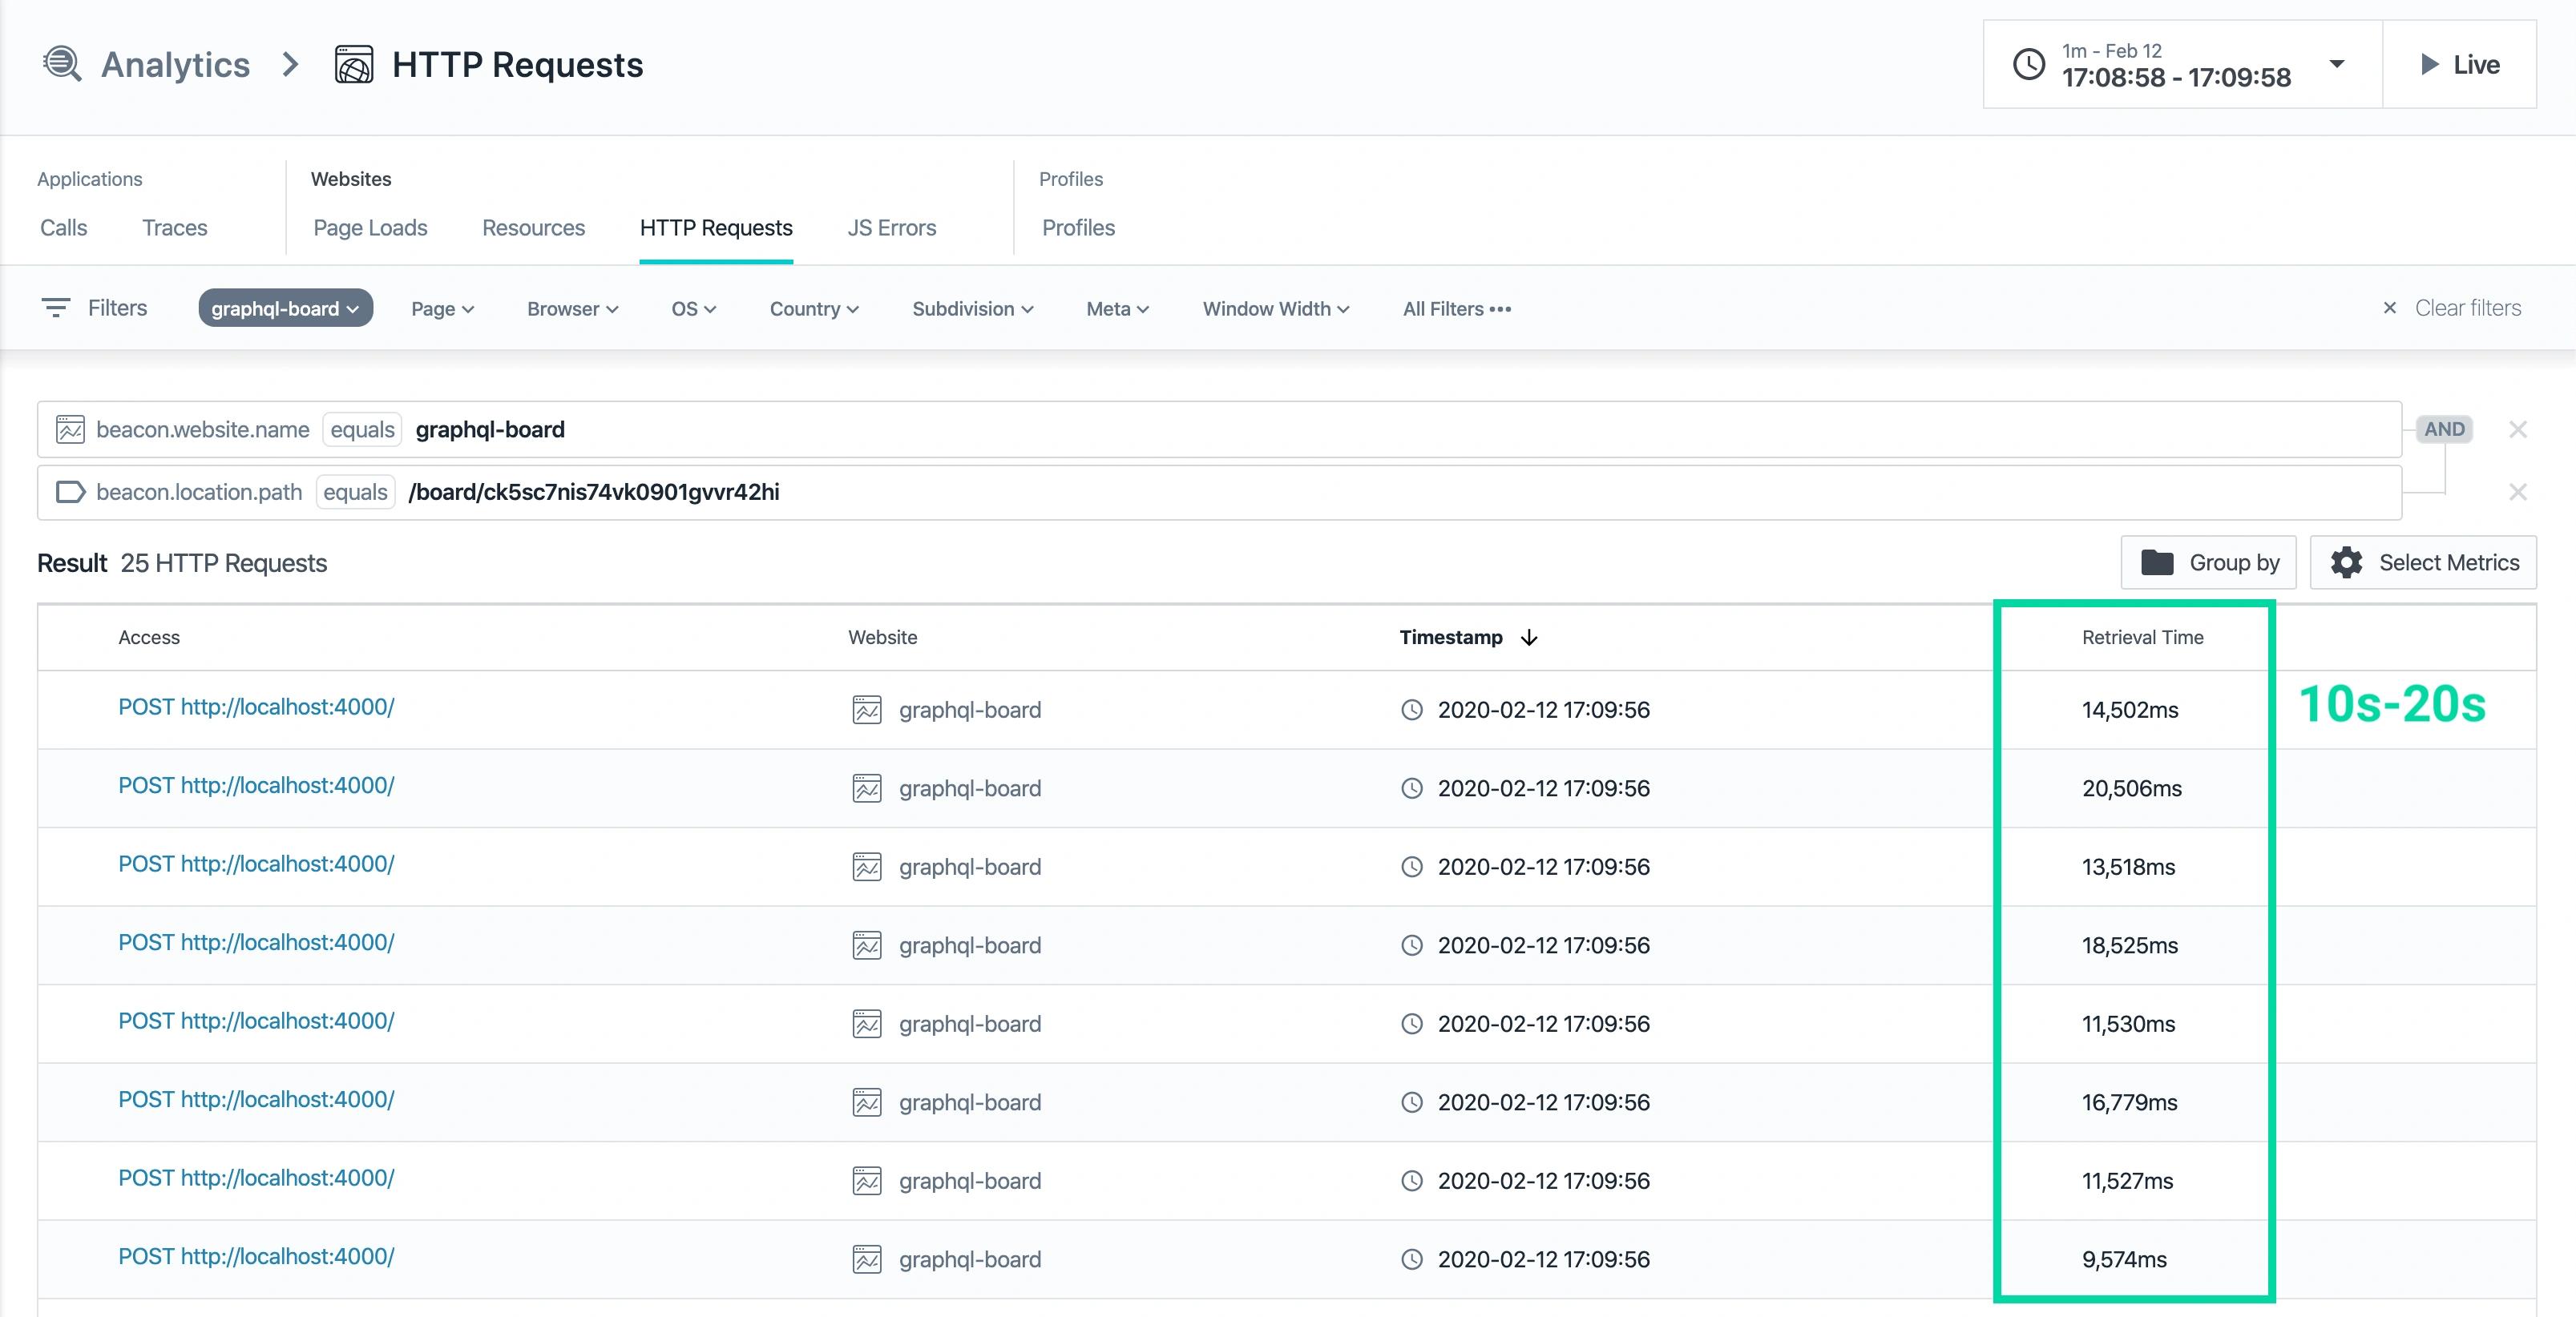Open the Profiles tab
The width and height of the screenshot is (2576, 1317).
(1078, 228)
